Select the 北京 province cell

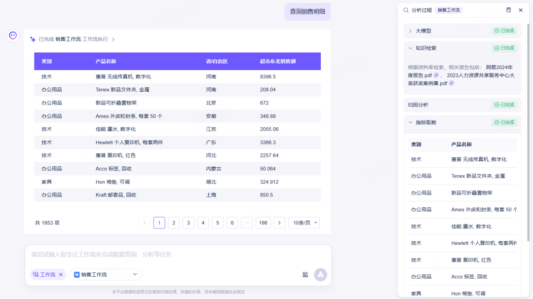211,103
